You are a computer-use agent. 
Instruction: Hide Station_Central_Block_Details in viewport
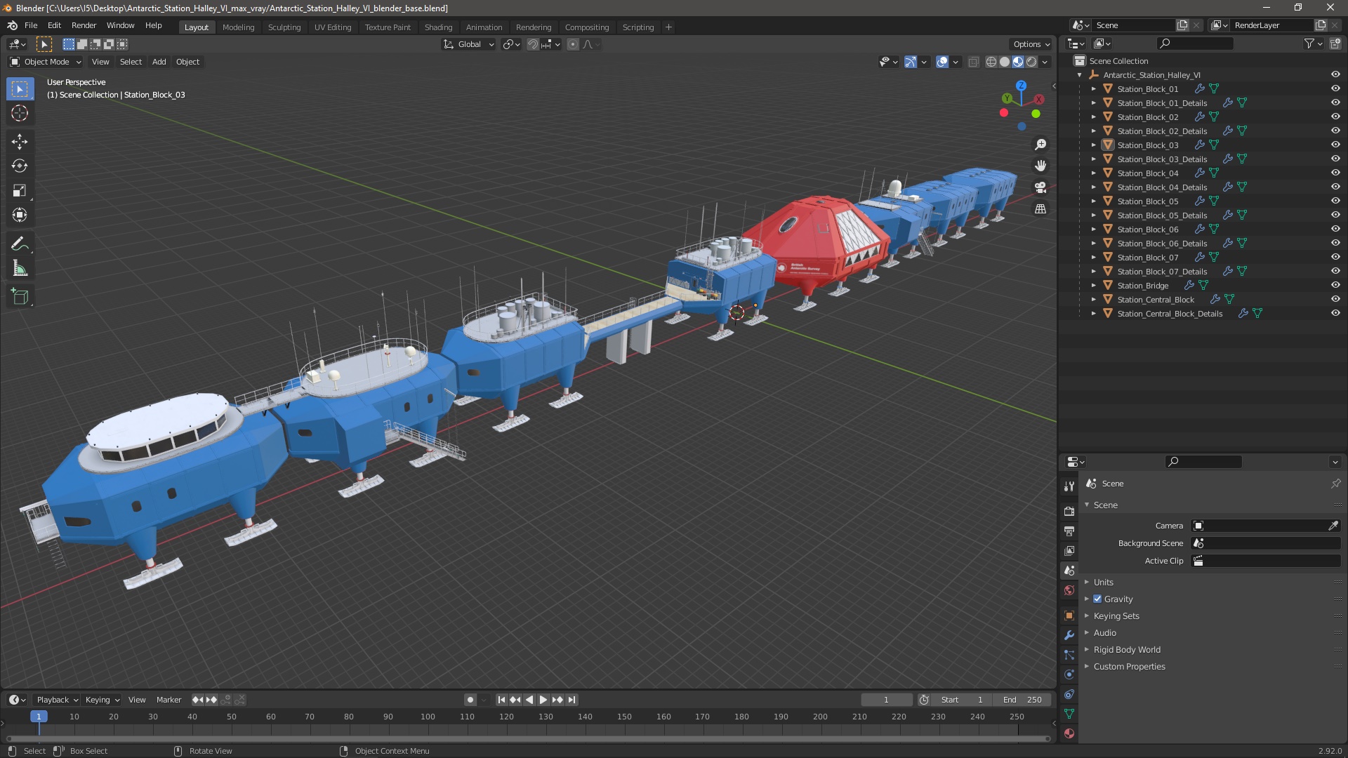(1335, 313)
